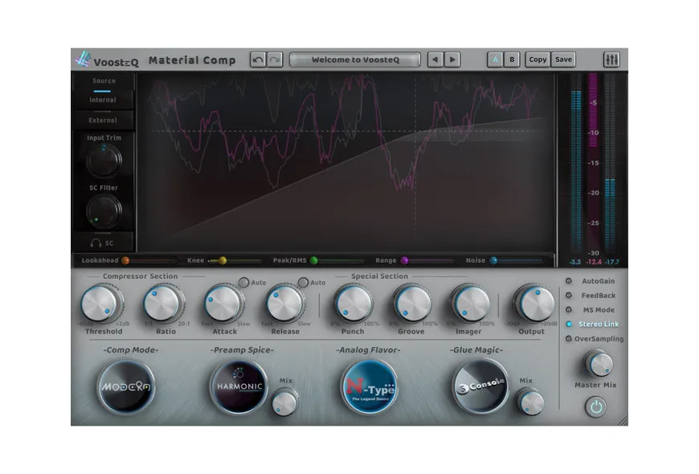Click the VoosteQ logo

pyautogui.click(x=107, y=59)
